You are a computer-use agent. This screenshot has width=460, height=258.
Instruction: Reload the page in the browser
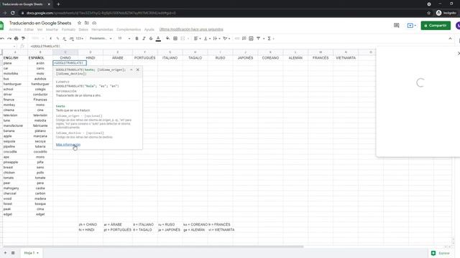click(x=13, y=13)
